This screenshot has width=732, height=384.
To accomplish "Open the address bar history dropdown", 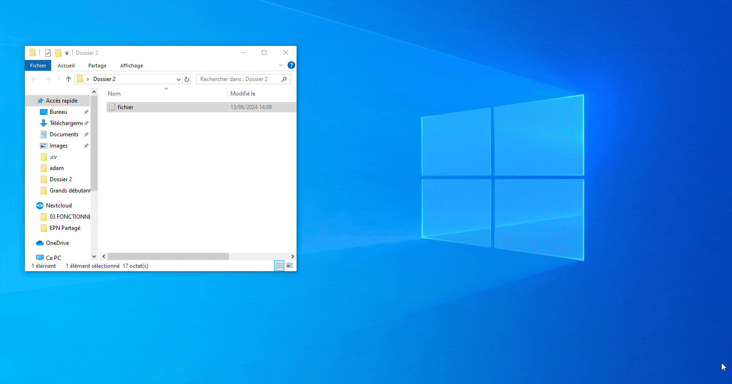I will click(178, 79).
